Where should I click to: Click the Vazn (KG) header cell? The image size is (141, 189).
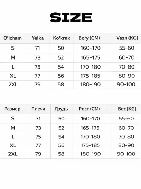(x=127, y=38)
